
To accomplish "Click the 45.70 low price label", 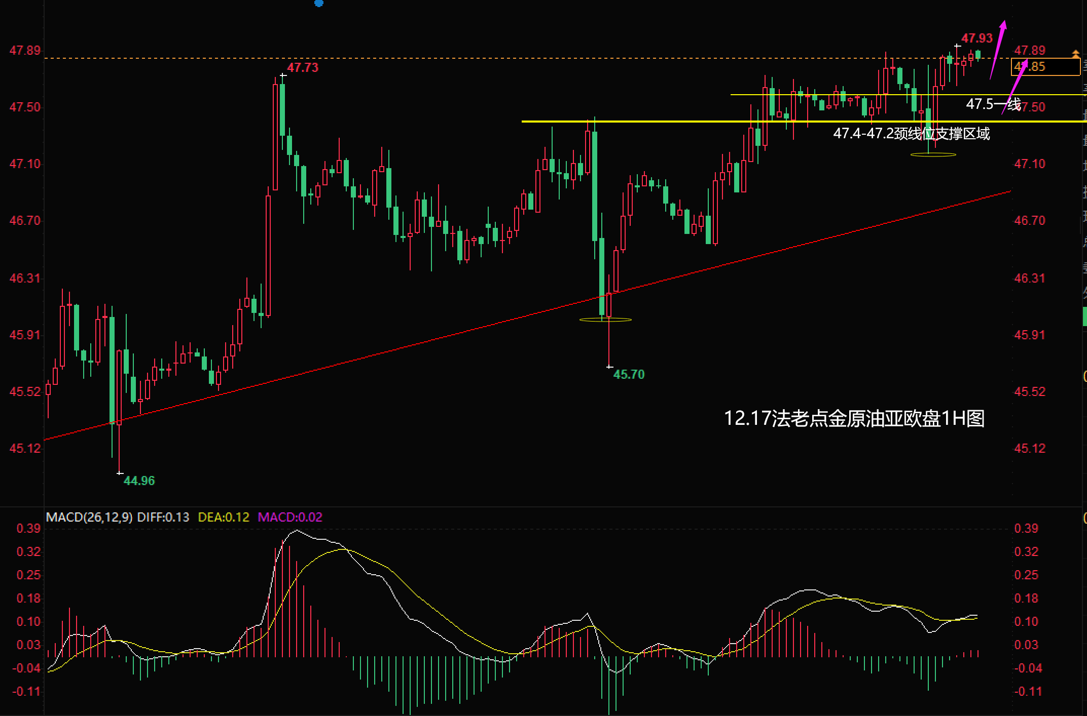I will pos(629,375).
